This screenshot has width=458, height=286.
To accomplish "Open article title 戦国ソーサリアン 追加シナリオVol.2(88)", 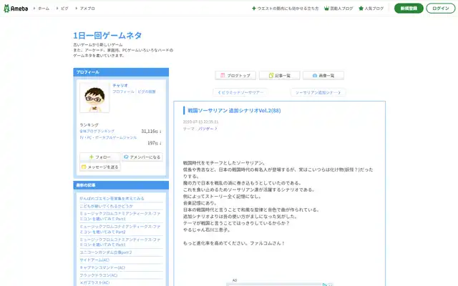I will pos(234,111).
